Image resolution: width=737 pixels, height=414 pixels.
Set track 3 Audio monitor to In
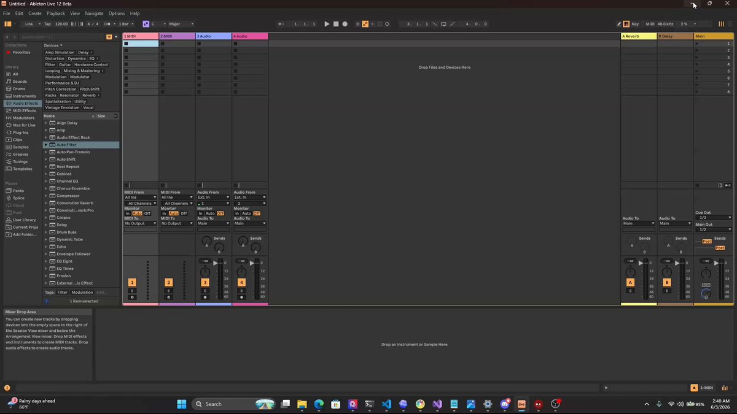coord(200,213)
